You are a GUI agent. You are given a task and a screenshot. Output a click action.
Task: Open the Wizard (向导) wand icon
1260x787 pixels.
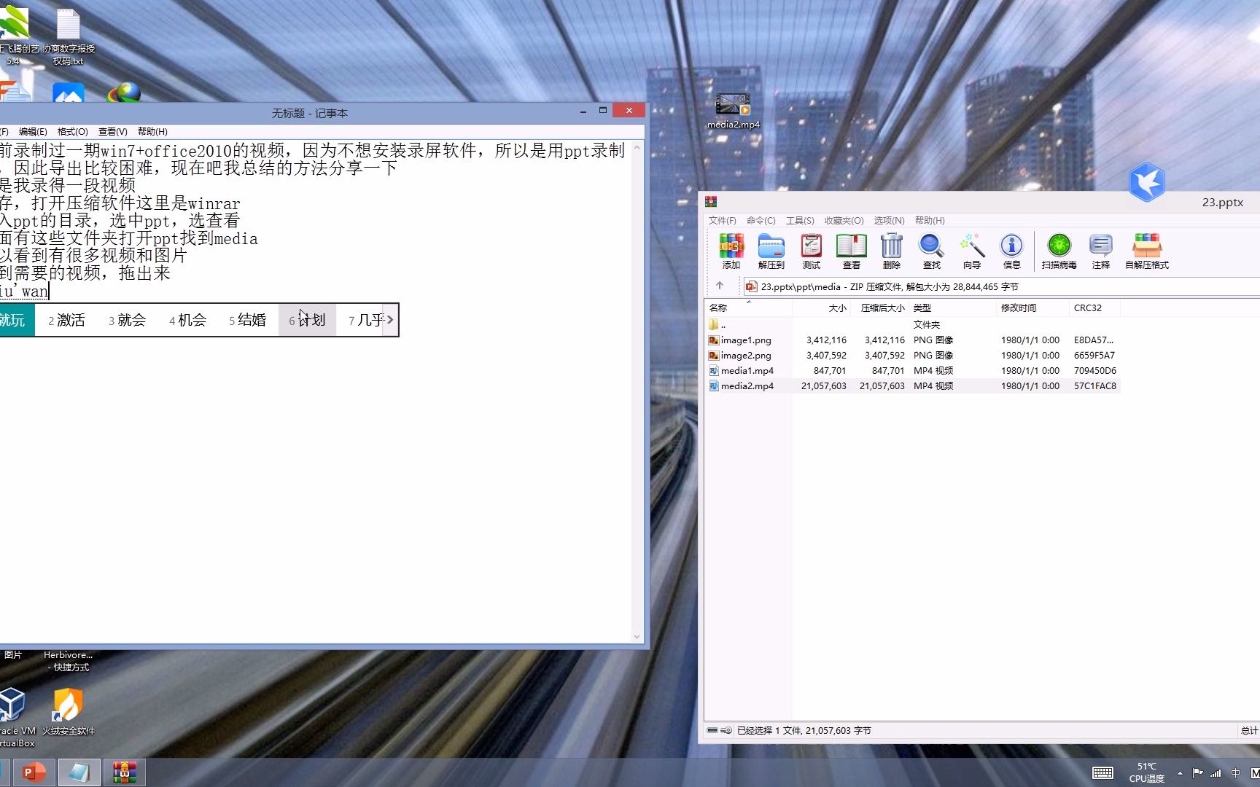pos(971,251)
